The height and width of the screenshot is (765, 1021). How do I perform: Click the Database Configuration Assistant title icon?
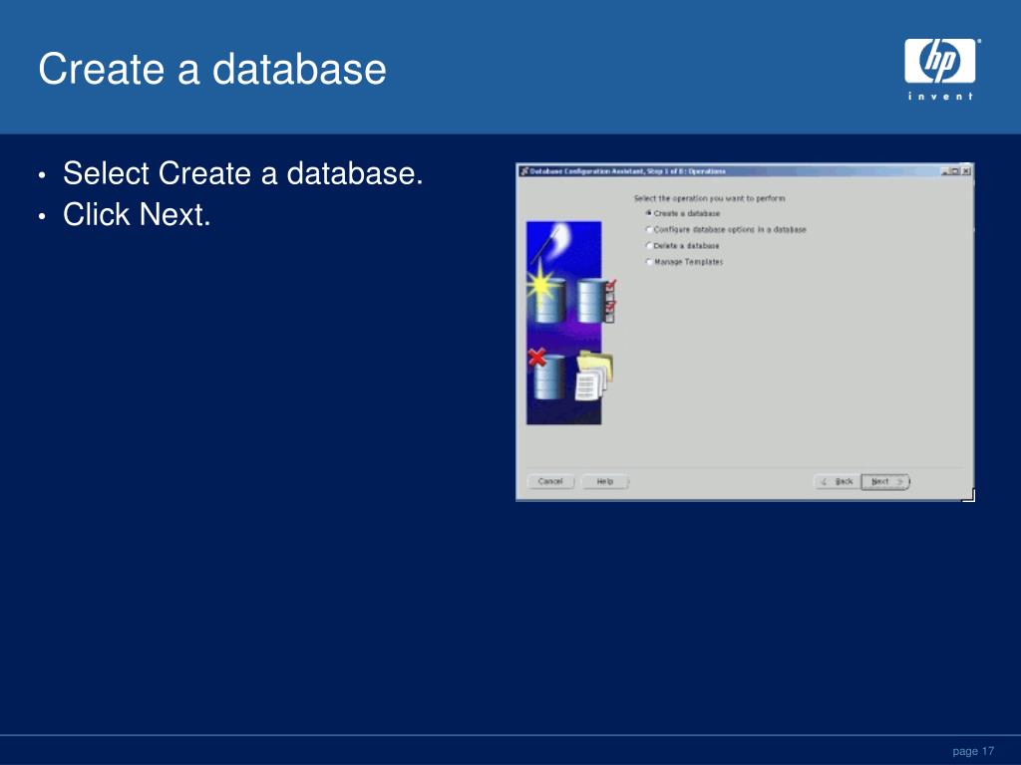pyautogui.click(x=523, y=171)
